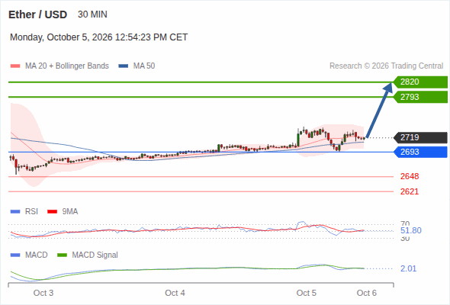Click the red 2648 support label

click(x=410, y=176)
